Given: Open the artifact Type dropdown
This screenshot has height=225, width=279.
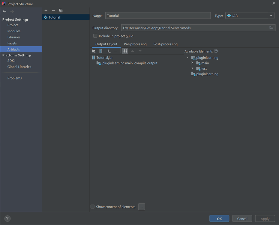Looking at the screenshot, I should point(250,16).
